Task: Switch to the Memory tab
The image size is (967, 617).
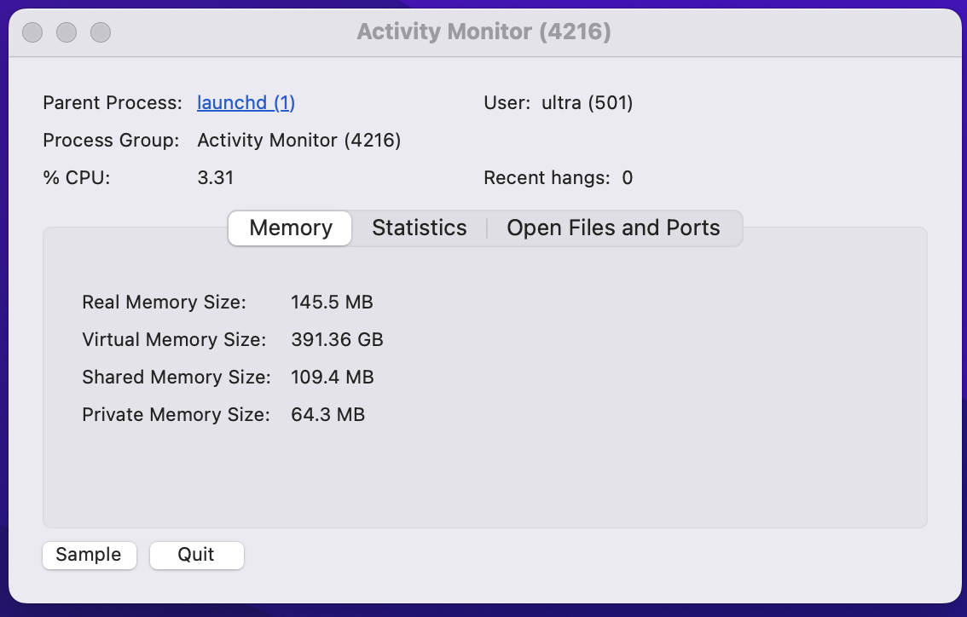Action: (290, 228)
